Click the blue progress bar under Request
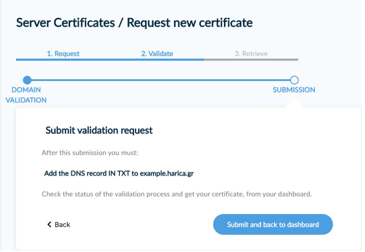Screen dimensions: 365x252 click(63, 59)
